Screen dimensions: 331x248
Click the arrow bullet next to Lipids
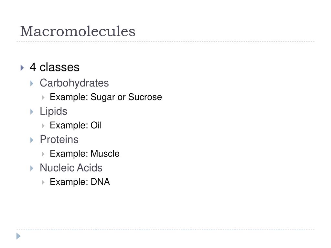(32, 112)
